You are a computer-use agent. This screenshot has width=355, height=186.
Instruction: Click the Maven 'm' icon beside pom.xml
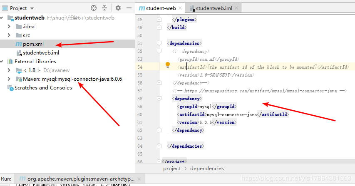coord(19,44)
